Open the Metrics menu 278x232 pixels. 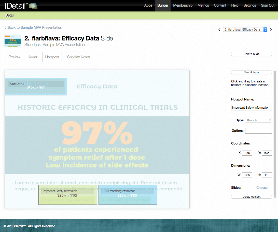[x=203, y=6]
